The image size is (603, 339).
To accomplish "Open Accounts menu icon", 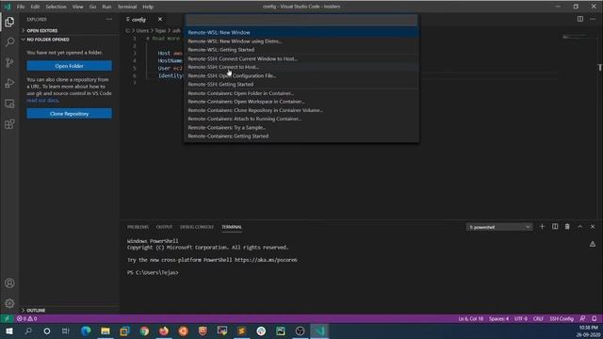I will [9, 283].
